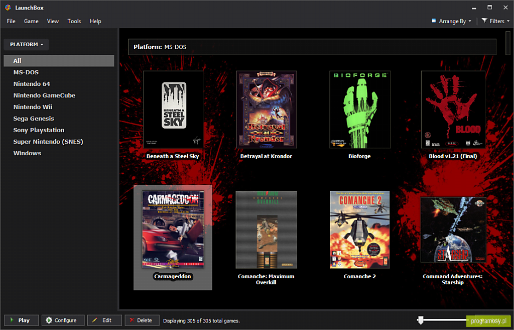Click the "Carmageddon" title text

[x=173, y=277]
